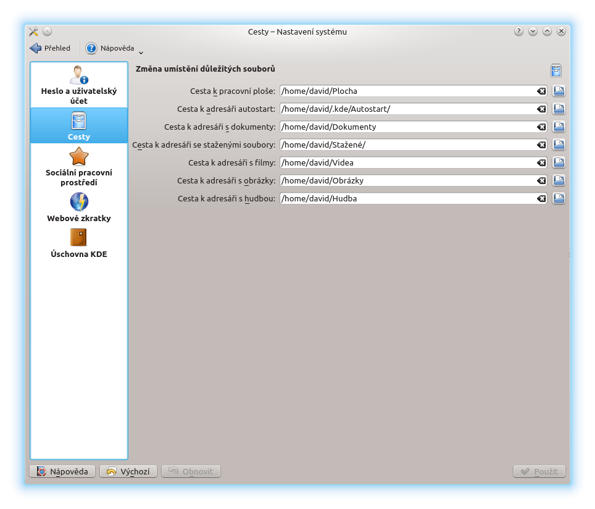Clear the autostart path field
This screenshot has height=509, width=595.
click(541, 109)
